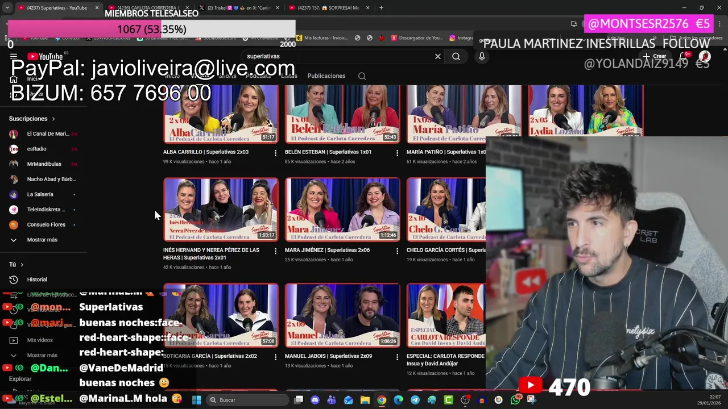Play the Belén Esteban video thumbnail
This screenshot has height=409, width=728.
[x=342, y=114]
